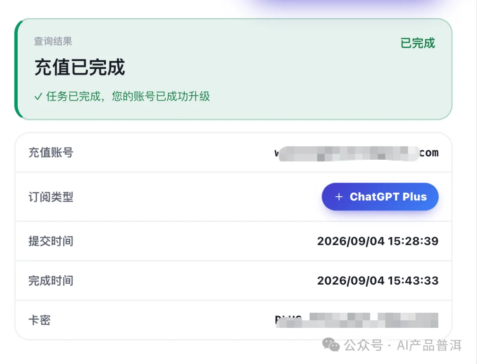Select submit time 2026/09/04 15:28:39

[378, 241]
